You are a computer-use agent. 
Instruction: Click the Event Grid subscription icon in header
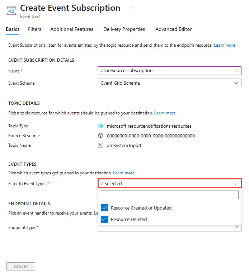11,10
